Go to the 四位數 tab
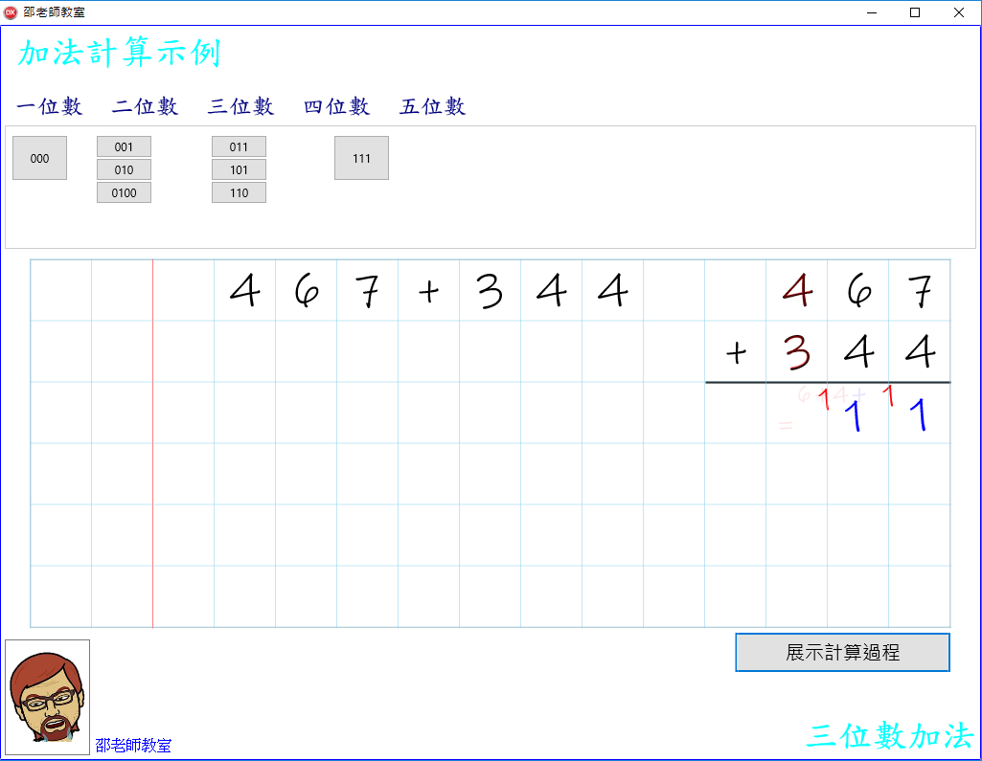This screenshot has width=982, height=761. pos(337,106)
